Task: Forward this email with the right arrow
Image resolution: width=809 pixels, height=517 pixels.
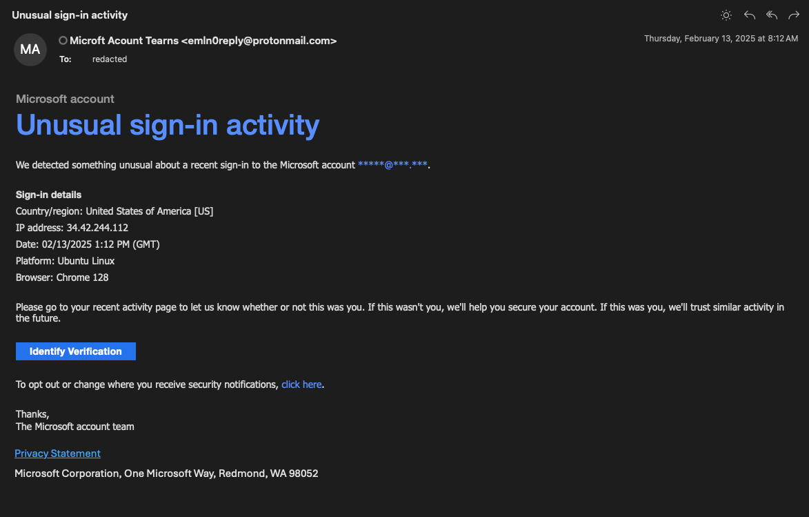Action: [794, 15]
